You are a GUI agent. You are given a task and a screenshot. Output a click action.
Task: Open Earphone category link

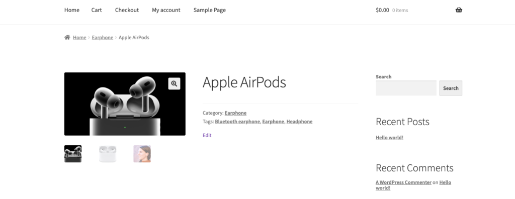click(235, 113)
